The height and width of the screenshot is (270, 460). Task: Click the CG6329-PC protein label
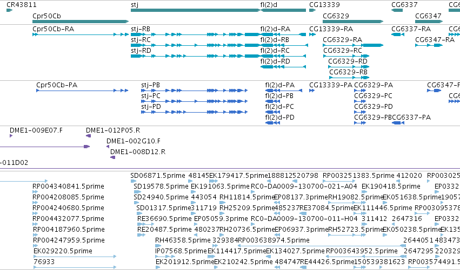[373, 96]
